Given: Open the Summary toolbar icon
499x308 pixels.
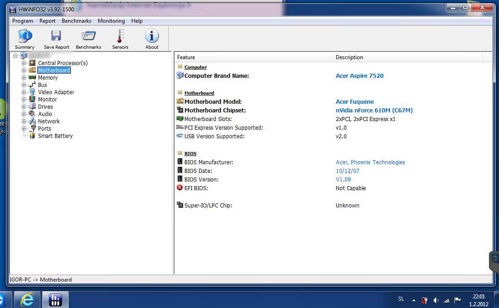Looking at the screenshot, I should click(x=25, y=39).
